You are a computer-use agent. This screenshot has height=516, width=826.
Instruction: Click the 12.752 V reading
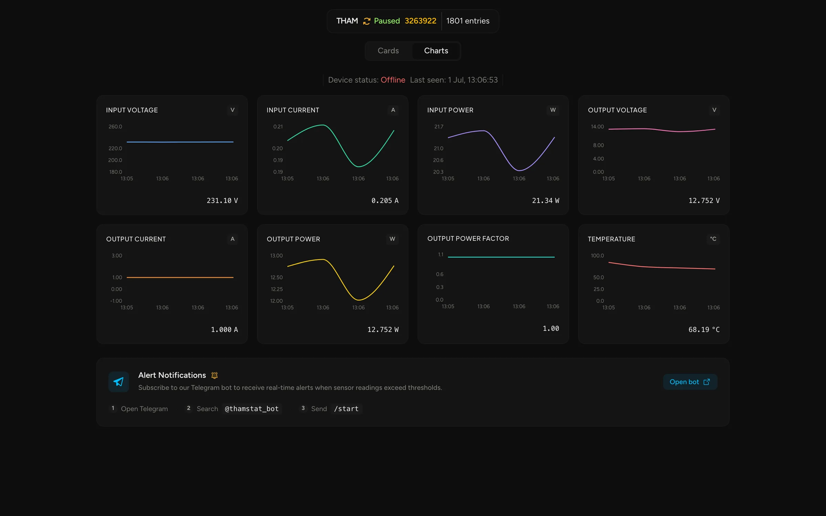(x=704, y=201)
